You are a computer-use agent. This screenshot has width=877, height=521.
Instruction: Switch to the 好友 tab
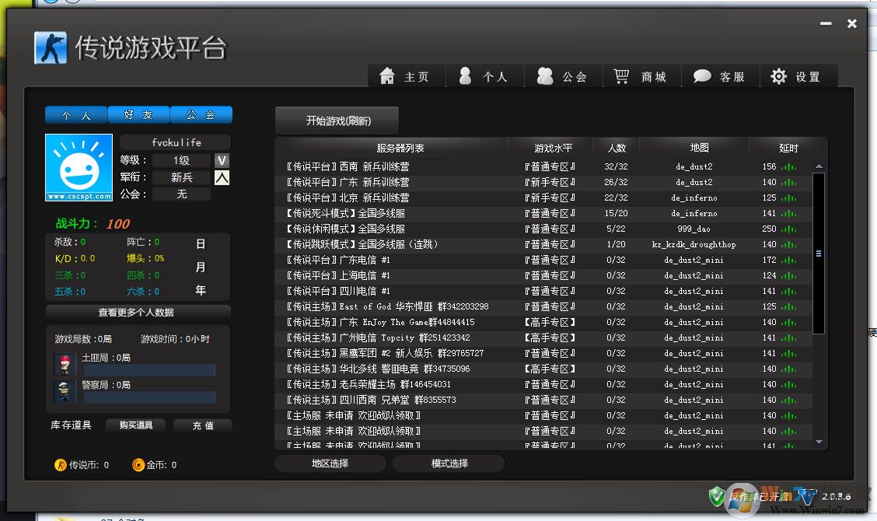[138, 114]
